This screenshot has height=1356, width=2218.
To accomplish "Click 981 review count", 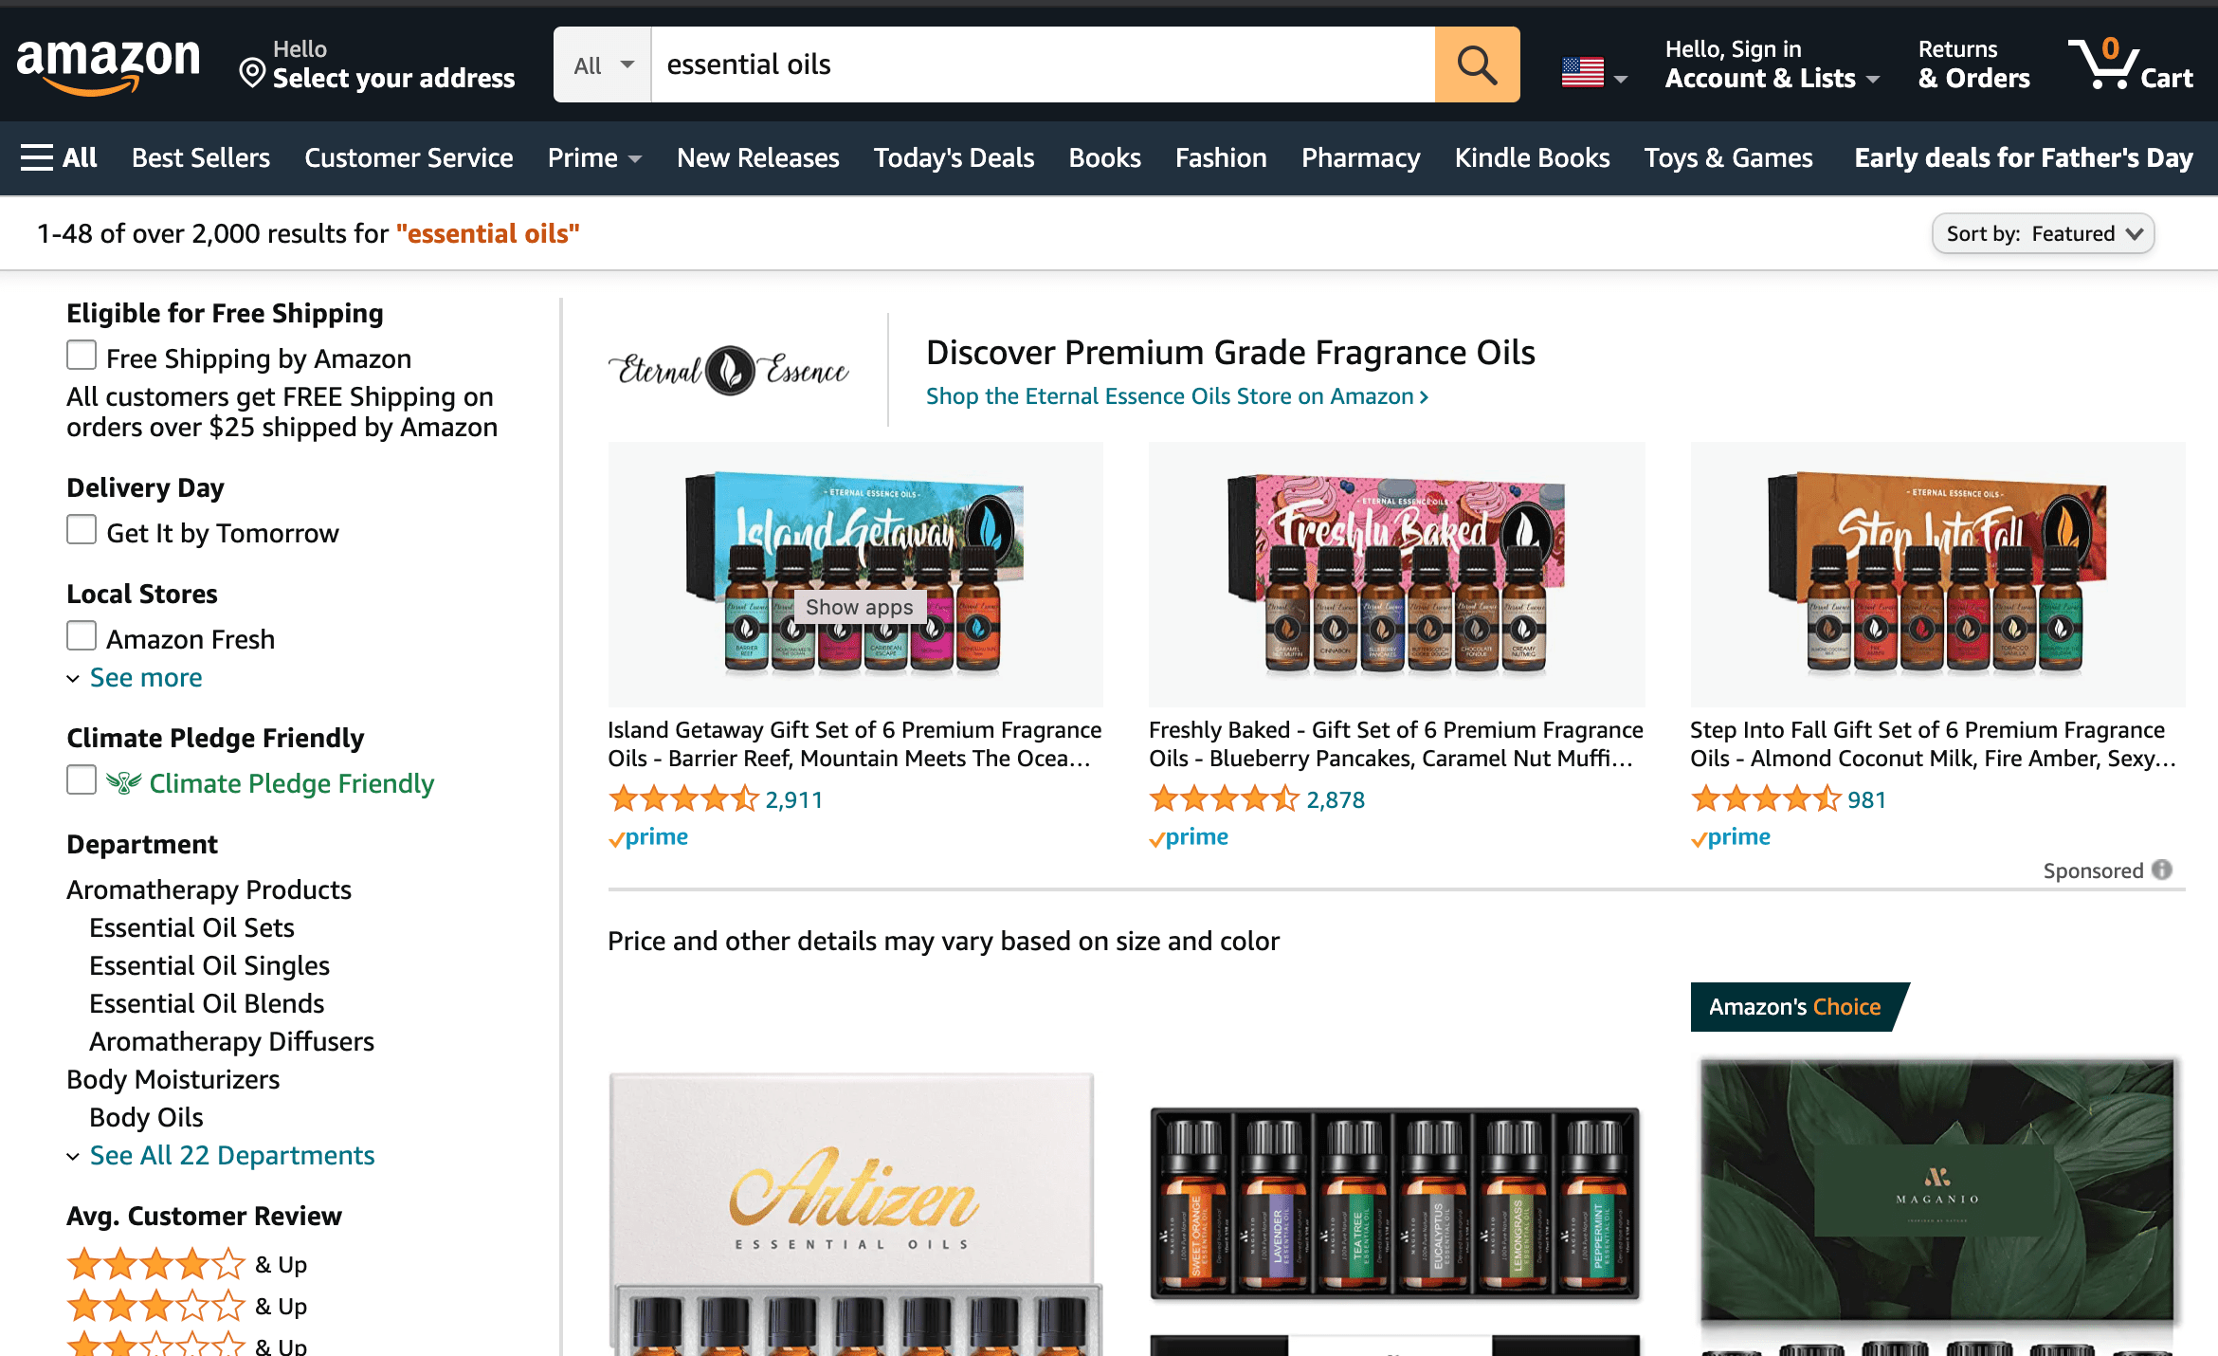I will pos(1867,799).
